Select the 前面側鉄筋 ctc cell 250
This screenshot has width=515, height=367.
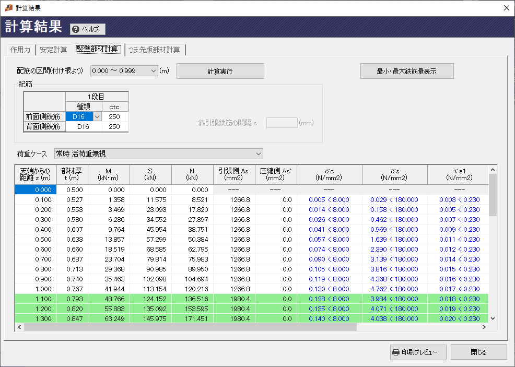click(x=114, y=116)
